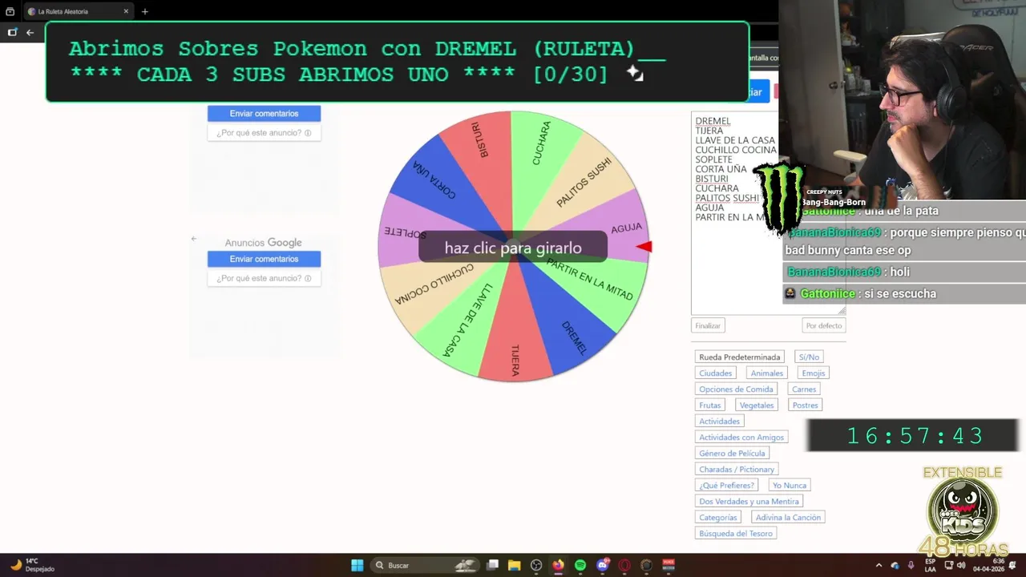1026x577 pixels.
Task: Open the 'Actividades con Amigos' preset
Action: click(741, 437)
